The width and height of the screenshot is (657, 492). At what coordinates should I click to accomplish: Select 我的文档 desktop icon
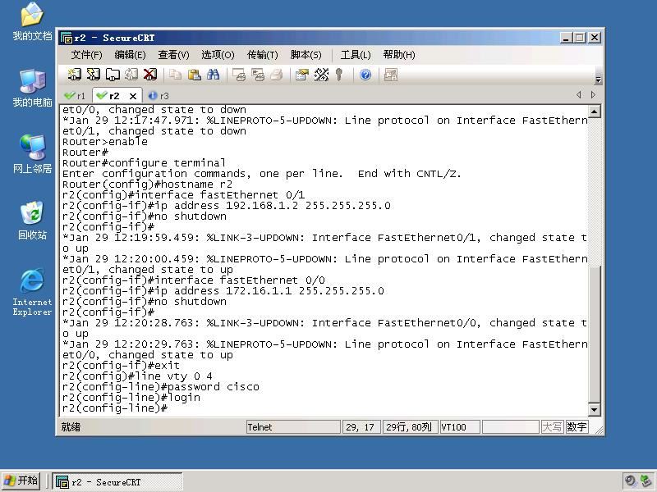pyautogui.click(x=32, y=22)
